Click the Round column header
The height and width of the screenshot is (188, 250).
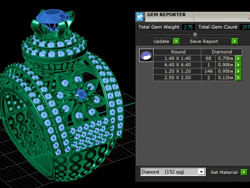point(177,52)
